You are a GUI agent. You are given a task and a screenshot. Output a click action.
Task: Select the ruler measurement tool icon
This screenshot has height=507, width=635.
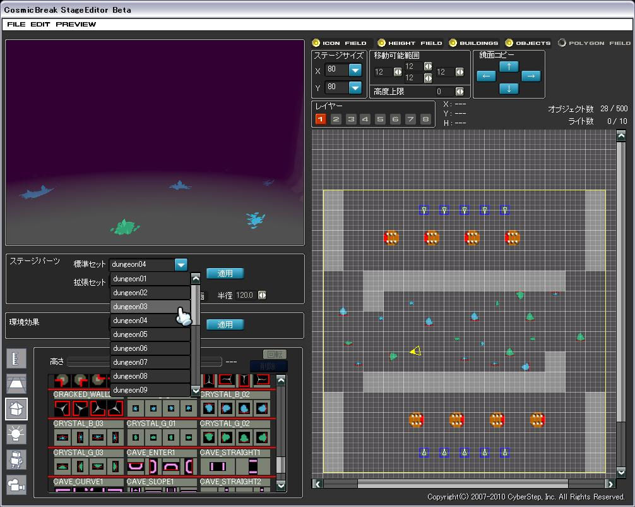(x=16, y=359)
